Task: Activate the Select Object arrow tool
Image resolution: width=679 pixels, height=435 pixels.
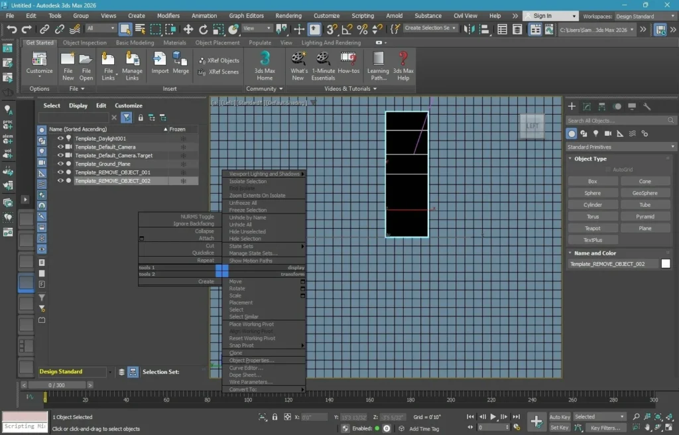Action: tap(125, 29)
